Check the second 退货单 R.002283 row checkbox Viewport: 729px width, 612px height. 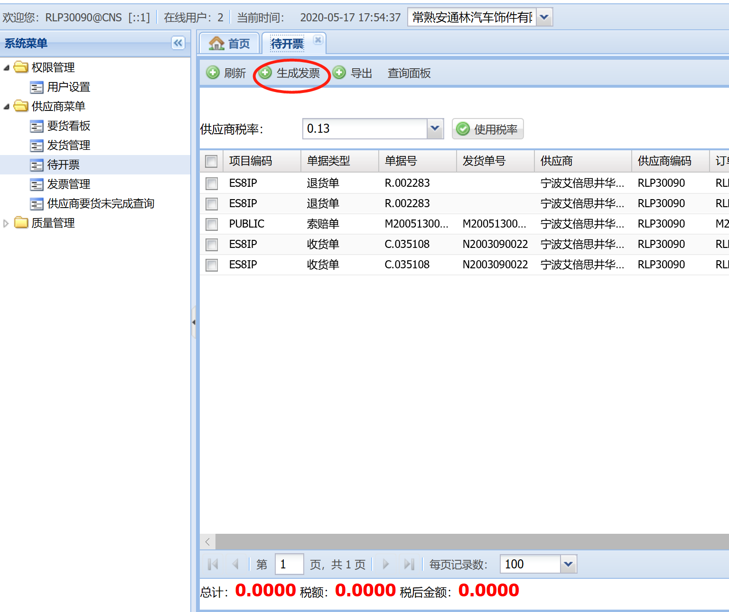(x=212, y=204)
